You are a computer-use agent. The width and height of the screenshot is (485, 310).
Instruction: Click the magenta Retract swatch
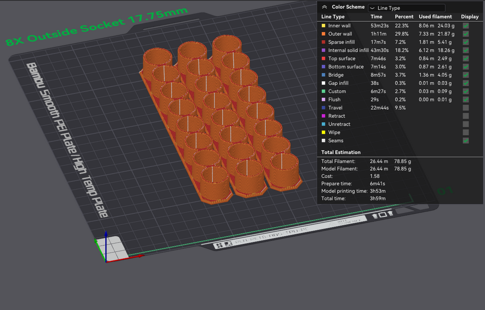point(323,116)
